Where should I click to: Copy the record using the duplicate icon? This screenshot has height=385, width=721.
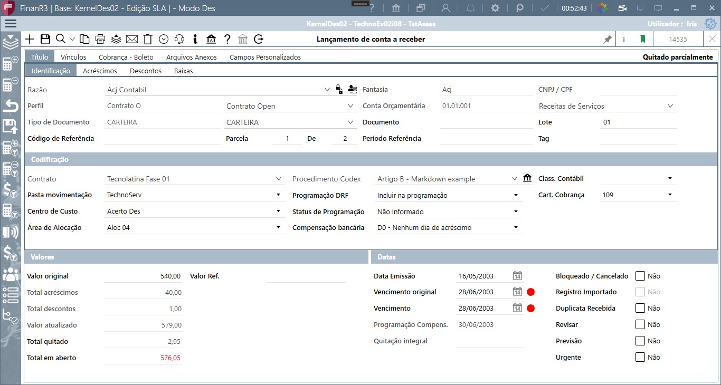(x=84, y=39)
